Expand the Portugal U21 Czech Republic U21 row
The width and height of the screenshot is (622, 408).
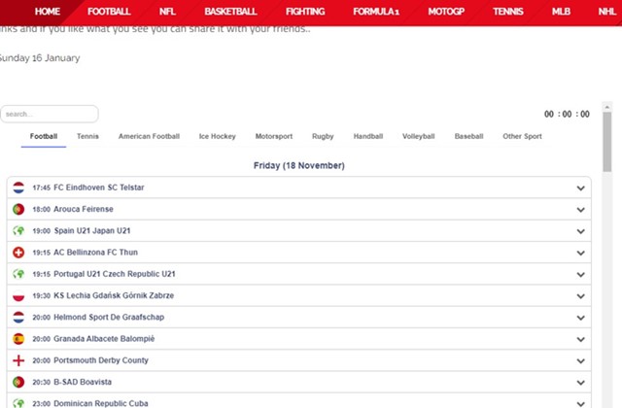pyautogui.click(x=580, y=274)
